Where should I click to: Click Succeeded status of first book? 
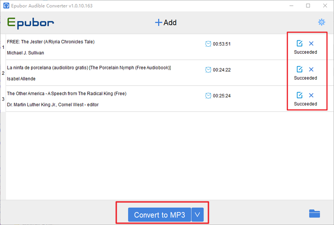(305, 52)
